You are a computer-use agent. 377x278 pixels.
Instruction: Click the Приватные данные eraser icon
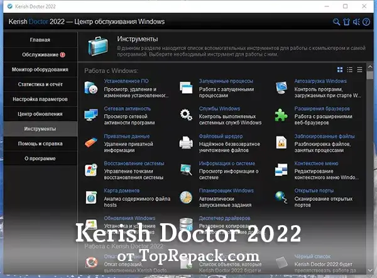pyautogui.click(x=91, y=143)
